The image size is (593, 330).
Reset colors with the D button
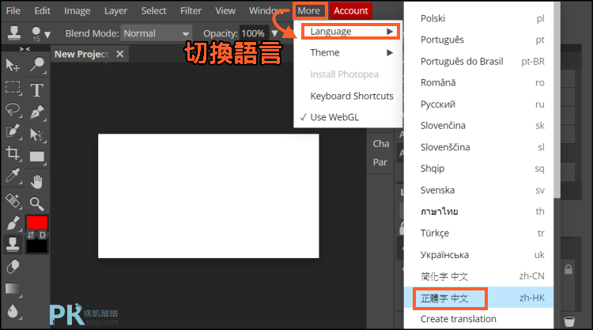(x=43, y=235)
